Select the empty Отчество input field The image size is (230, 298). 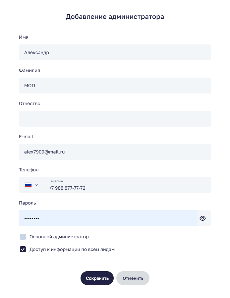(115, 119)
